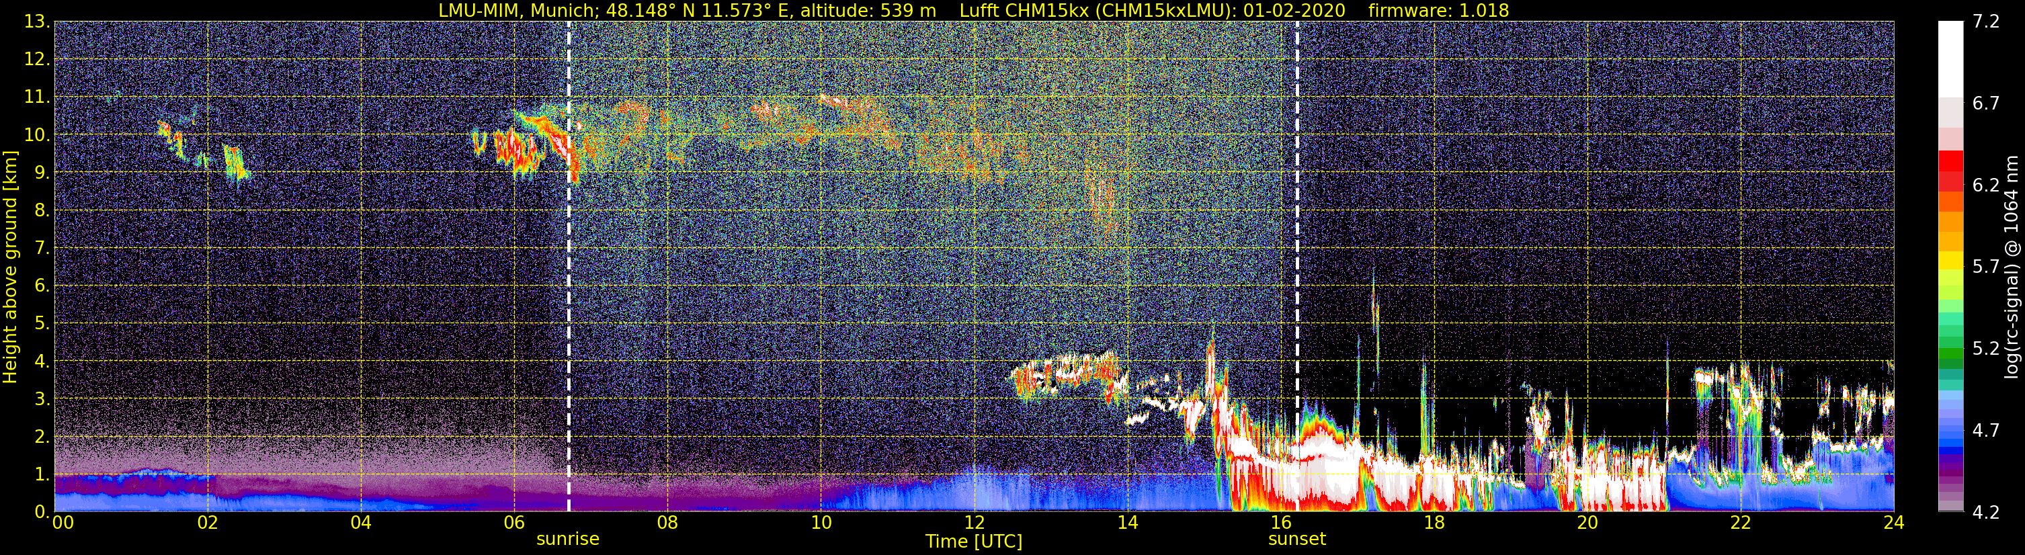
Task: Click time axis tick '18'
Action: 1434,523
